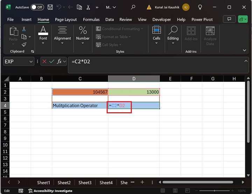Switch to the Formulas ribbon tab
The height and width of the screenshot is (194, 252).
pyautogui.click(x=91, y=20)
